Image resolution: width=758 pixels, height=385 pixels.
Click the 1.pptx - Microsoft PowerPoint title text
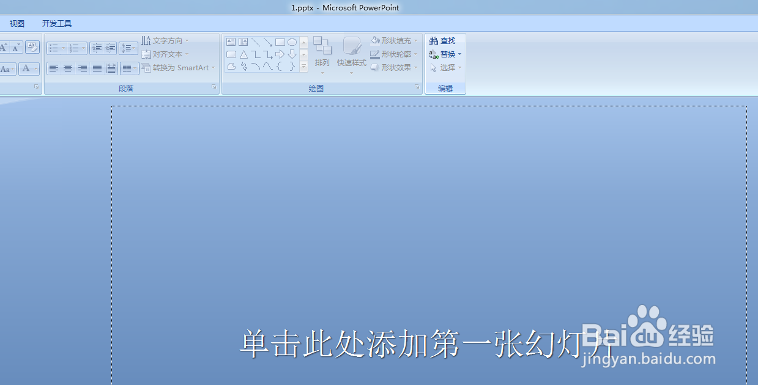(x=346, y=7)
